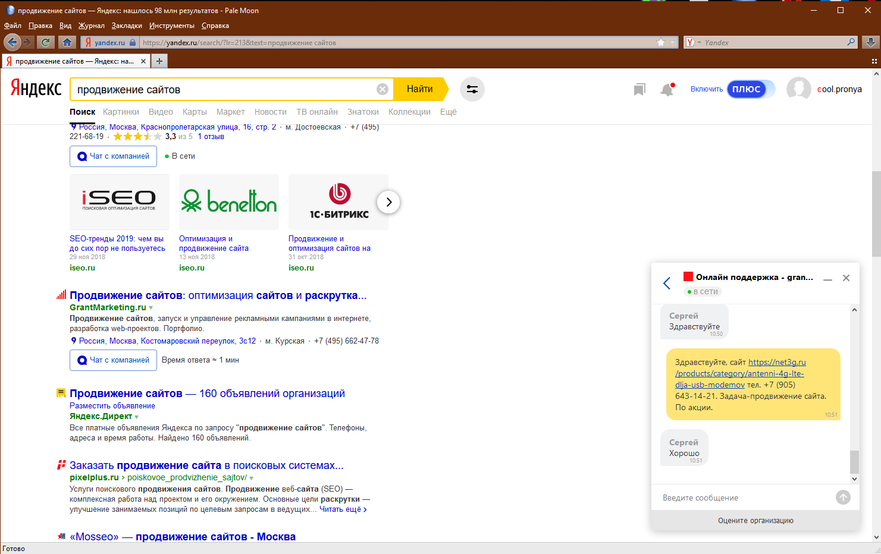Expand snippet with Читать ещё
The image size is (881, 554).
click(x=343, y=509)
